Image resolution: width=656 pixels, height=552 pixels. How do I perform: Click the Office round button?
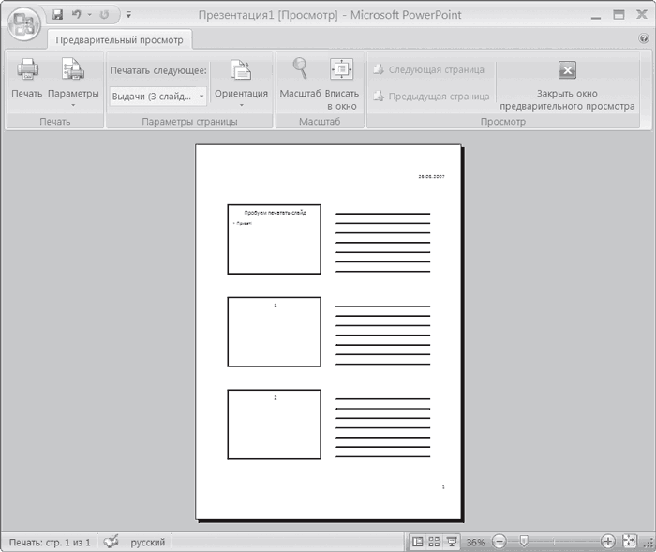point(23,23)
